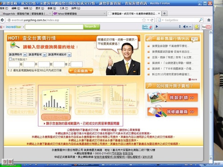Open the GadgetBox search engine page icon
Viewport: 223px width, 167px height.
(160, 20)
